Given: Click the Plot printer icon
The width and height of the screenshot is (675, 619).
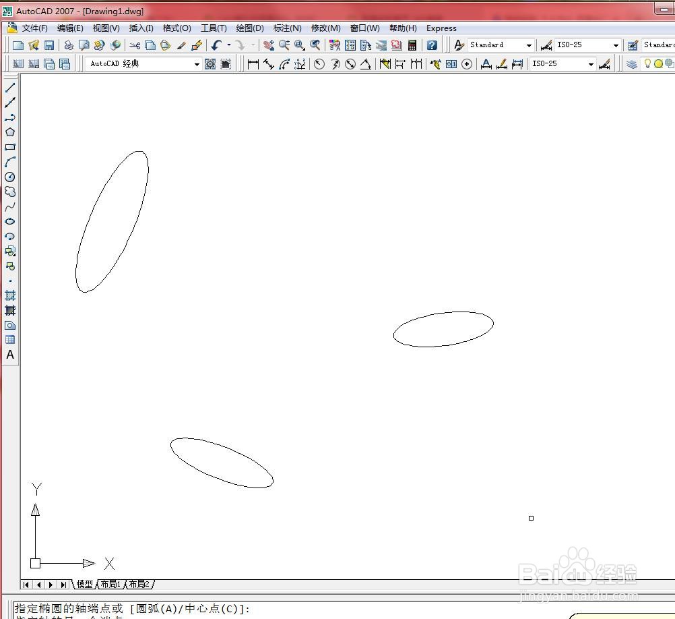Looking at the screenshot, I should tap(69, 45).
